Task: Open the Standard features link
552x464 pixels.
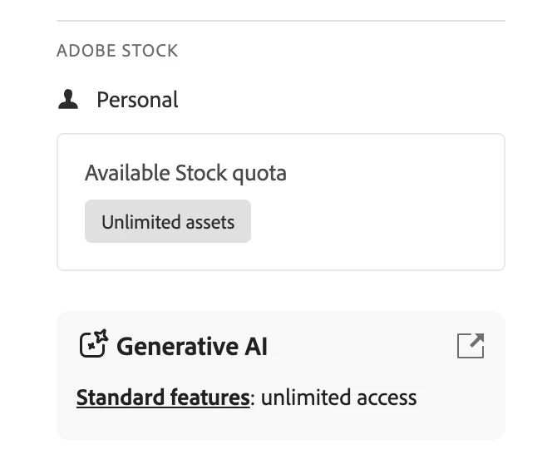Action: click(x=163, y=397)
